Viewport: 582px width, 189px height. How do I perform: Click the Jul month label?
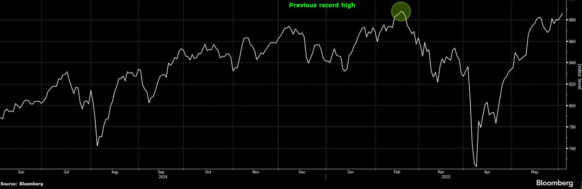click(x=67, y=172)
